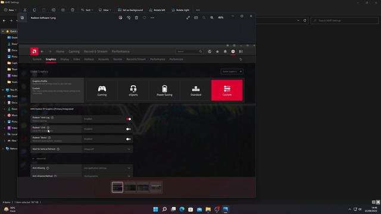Select the Standard graphics profile
The image size is (381, 214).
click(x=196, y=90)
